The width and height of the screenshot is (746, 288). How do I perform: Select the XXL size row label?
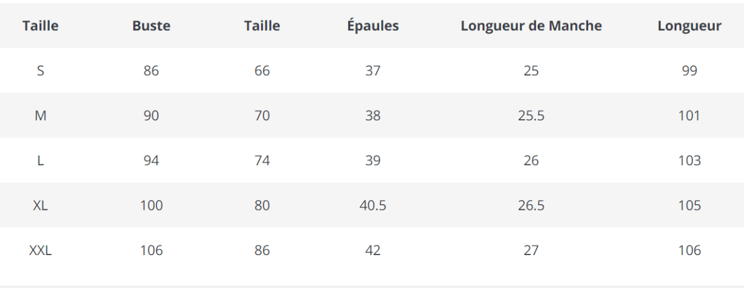click(40, 251)
